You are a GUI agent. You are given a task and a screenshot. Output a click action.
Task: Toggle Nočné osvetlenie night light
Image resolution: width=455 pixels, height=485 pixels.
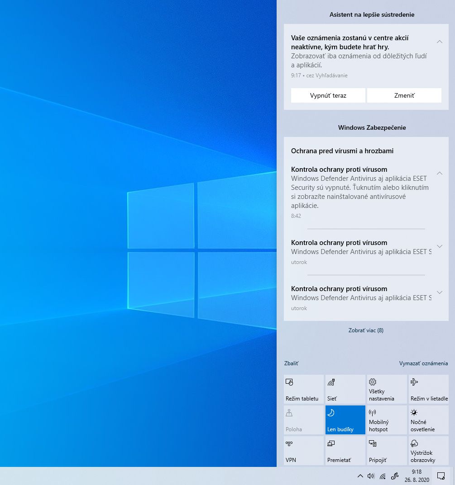(428, 420)
